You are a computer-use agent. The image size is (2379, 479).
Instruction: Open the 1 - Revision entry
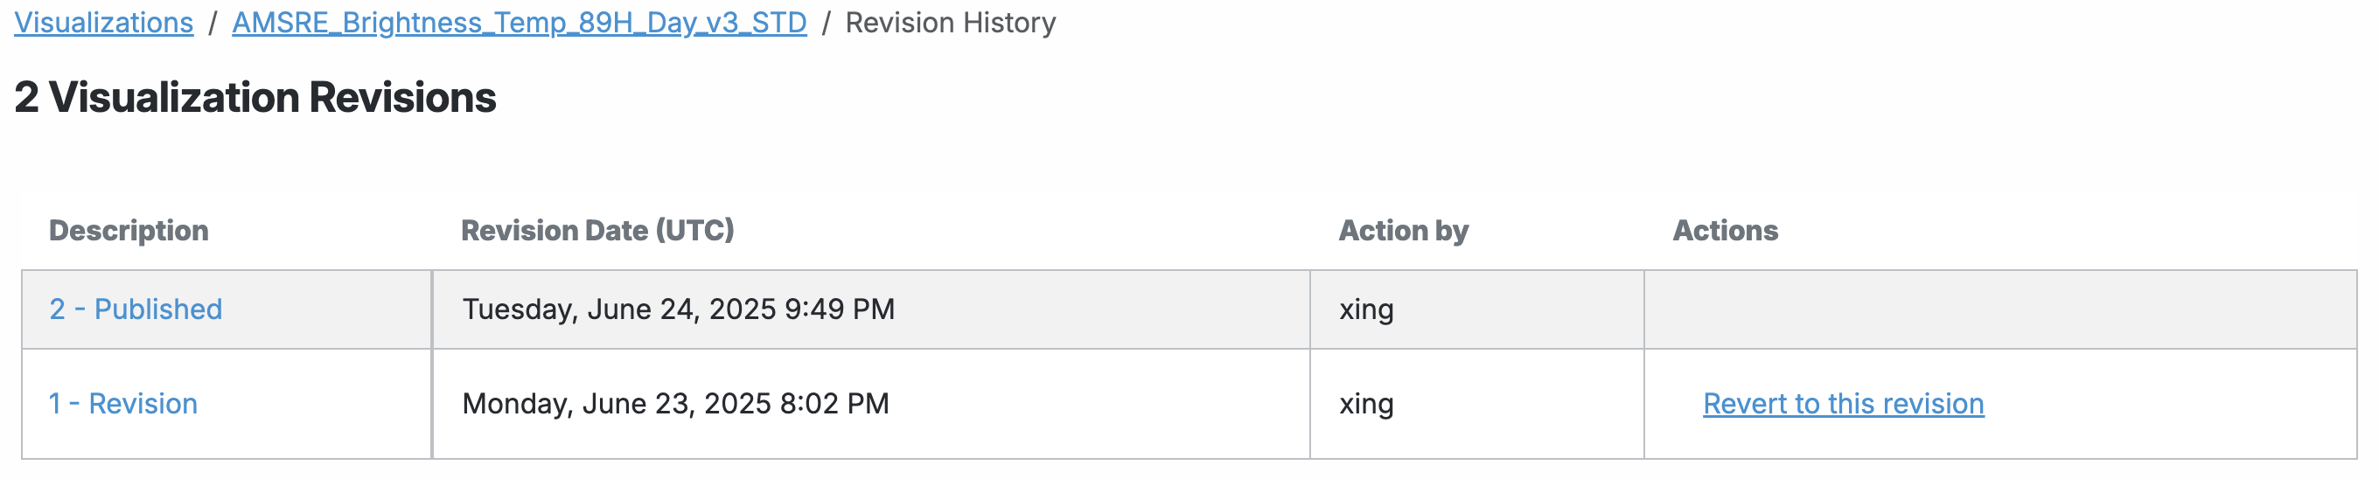pyautogui.click(x=122, y=403)
